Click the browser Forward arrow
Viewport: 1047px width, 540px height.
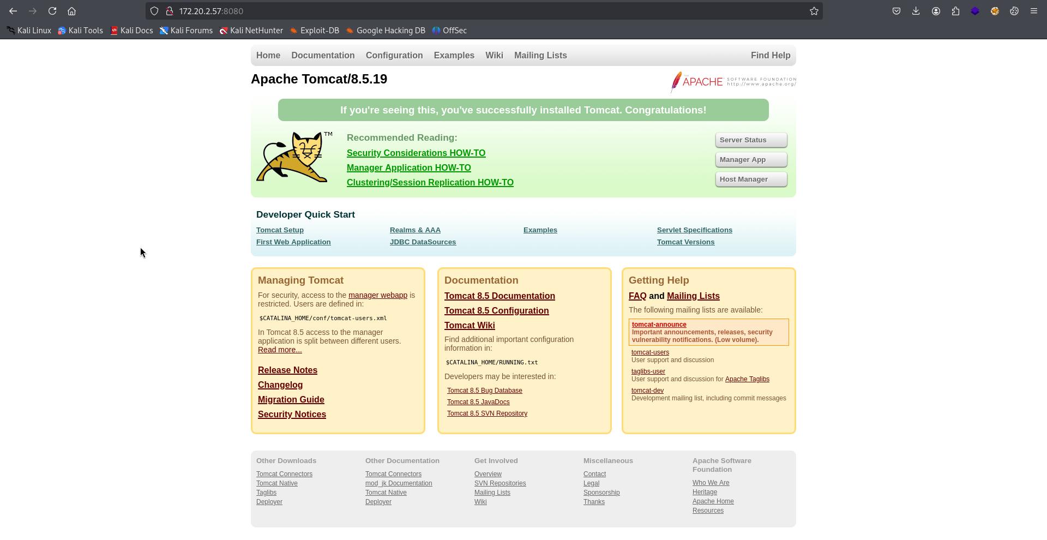click(x=33, y=11)
